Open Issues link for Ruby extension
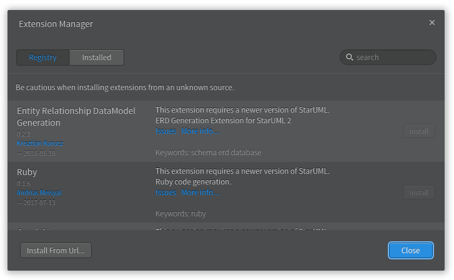 pos(165,192)
